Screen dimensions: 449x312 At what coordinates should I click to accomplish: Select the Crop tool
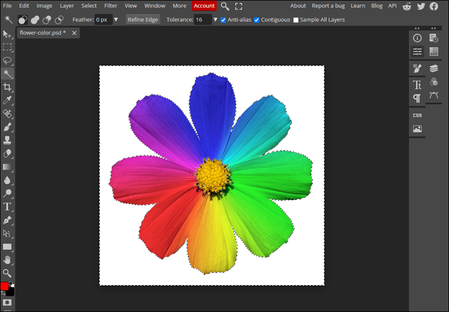point(7,87)
